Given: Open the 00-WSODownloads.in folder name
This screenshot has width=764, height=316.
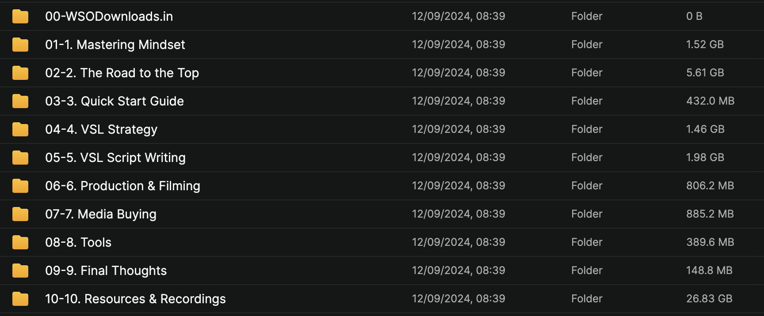Looking at the screenshot, I should click(109, 16).
